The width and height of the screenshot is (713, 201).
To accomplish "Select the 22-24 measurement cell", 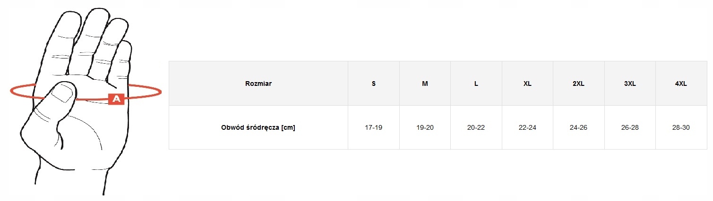I will 527,127.
